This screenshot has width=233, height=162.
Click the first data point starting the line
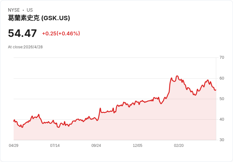tap(14, 121)
